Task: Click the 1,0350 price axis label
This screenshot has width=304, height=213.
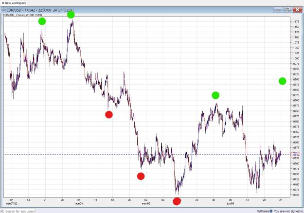Action: click(x=295, y=195)
